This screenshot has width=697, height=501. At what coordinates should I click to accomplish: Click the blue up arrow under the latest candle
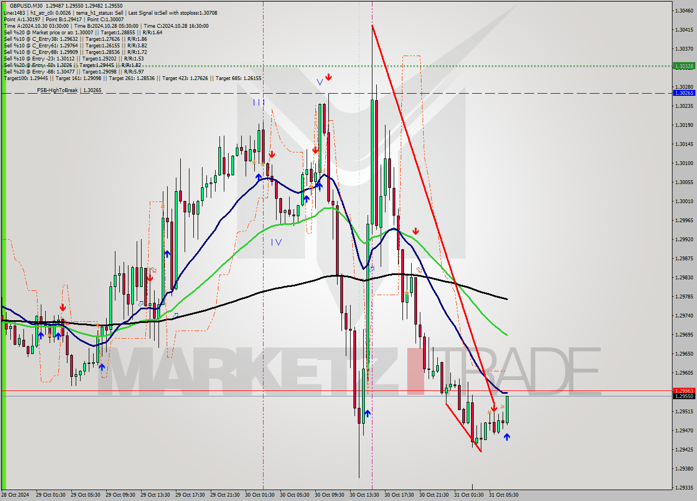click(507, 437)
